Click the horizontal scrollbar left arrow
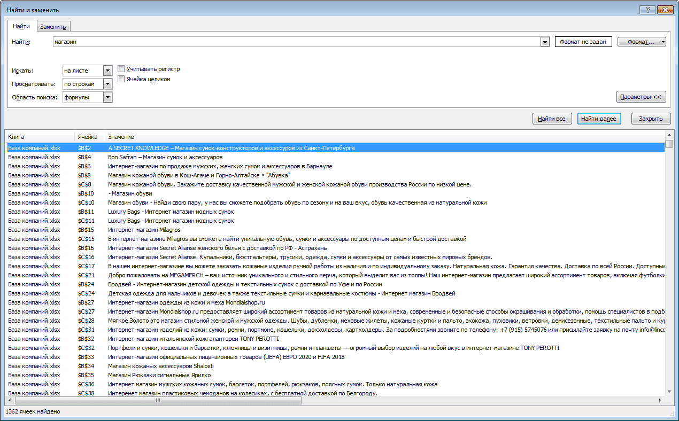The image size is (679, 421). pos(11,400)
